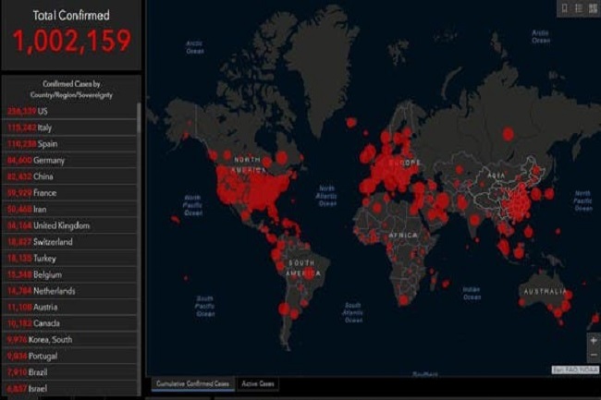Screen dimensions: 601x400
Task: Select China row in the list
Action: pyautogui.click(x=55, y=176)
